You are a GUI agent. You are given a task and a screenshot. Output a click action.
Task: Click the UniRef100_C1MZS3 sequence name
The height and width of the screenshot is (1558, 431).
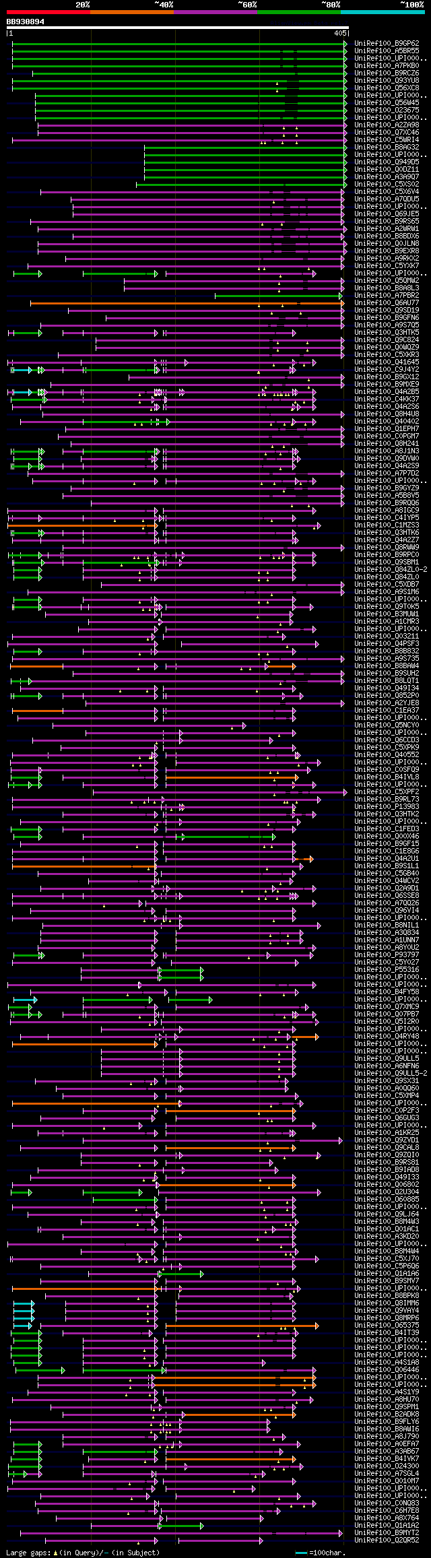387,525
